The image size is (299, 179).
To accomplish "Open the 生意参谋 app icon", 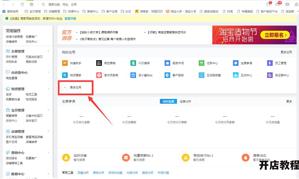I will 236,63.
